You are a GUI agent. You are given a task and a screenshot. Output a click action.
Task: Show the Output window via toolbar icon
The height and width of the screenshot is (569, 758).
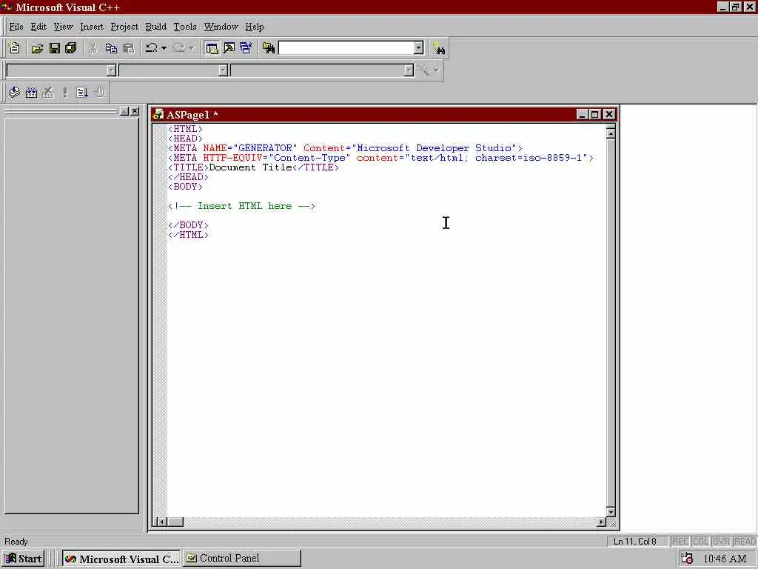click(x=229, y=48)
